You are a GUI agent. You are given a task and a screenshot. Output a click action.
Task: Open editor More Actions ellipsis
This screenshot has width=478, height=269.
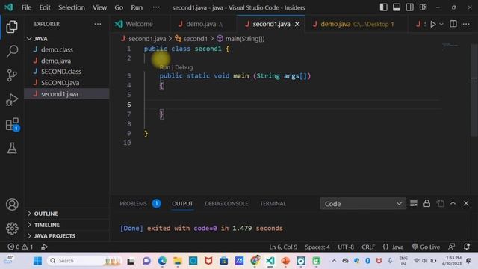point(466,24)
